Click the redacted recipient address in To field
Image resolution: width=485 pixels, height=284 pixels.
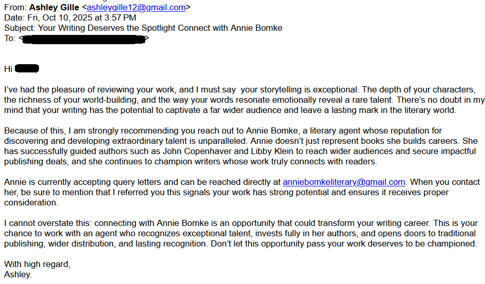click(84, 38)
